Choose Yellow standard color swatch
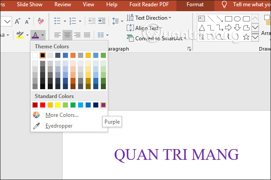Screen dimensions: 271x180 click(58, 105)
